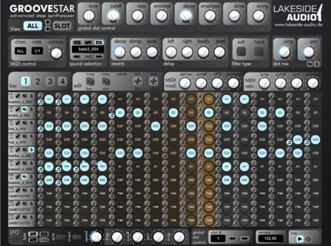Switch to bar 4
331x246 pixels.
point(62,81)
